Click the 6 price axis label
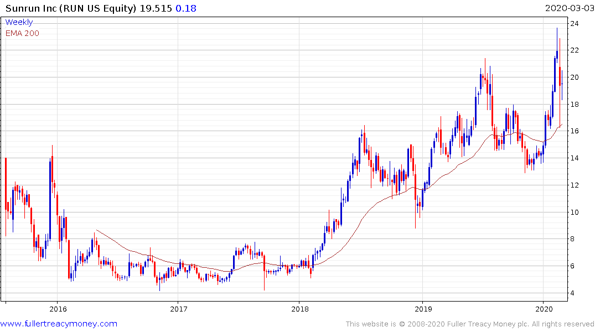595x332 pixels. [x=573, y=266]
